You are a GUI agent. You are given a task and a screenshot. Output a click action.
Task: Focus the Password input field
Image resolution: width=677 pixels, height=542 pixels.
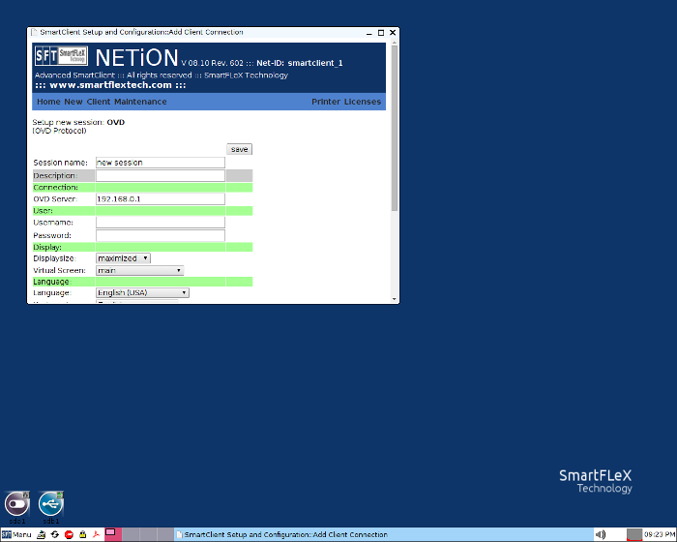coord(161,235)
